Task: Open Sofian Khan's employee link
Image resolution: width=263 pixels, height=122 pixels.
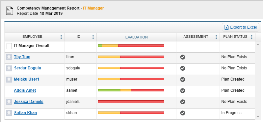Action: click(25, 112)
